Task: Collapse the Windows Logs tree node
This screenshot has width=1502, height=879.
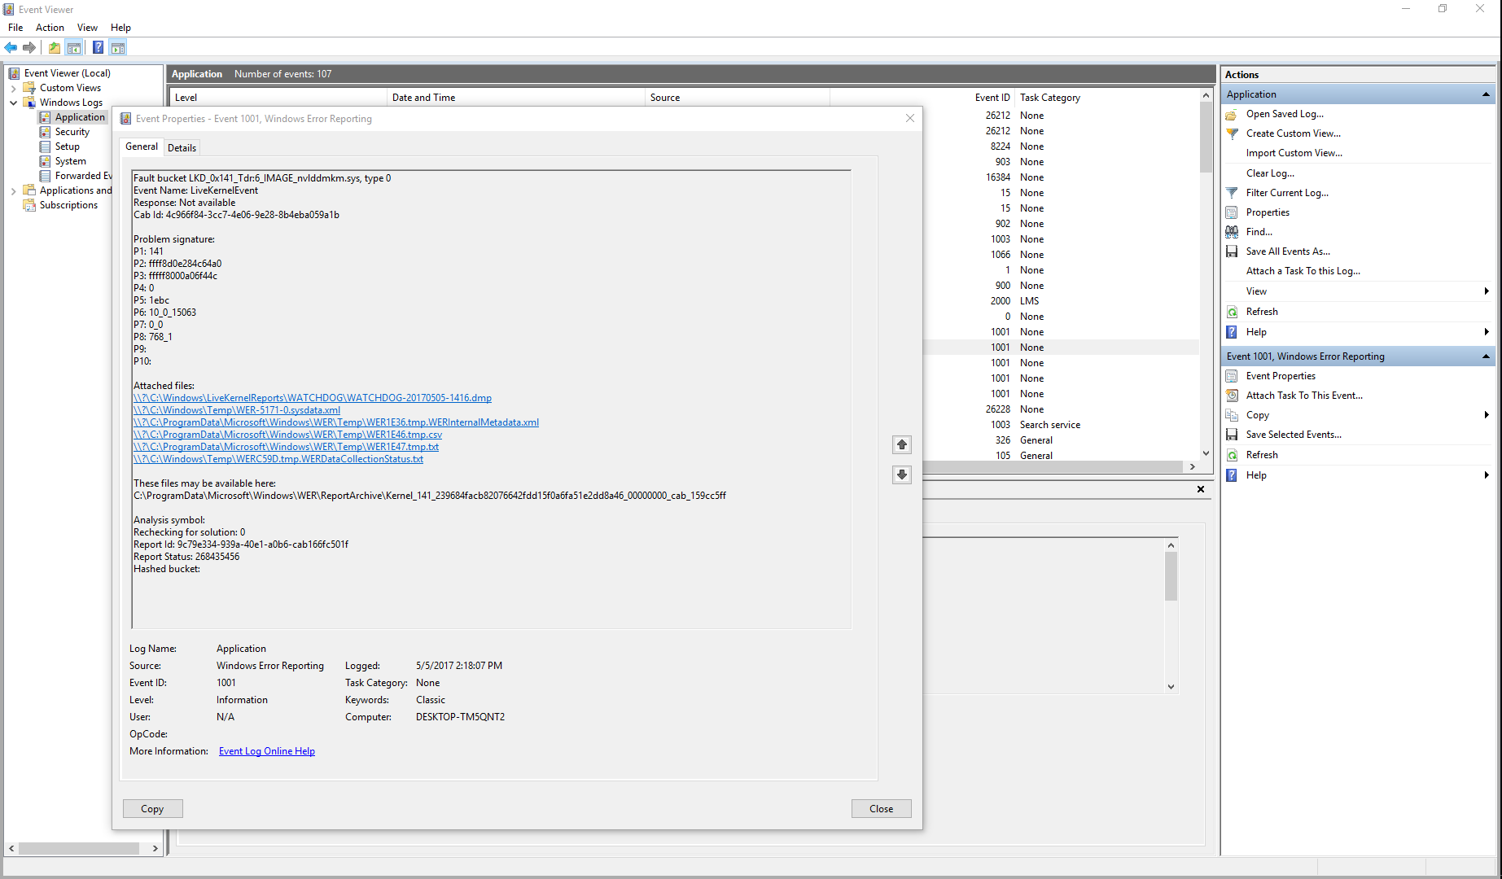Action: click(13, 103)
